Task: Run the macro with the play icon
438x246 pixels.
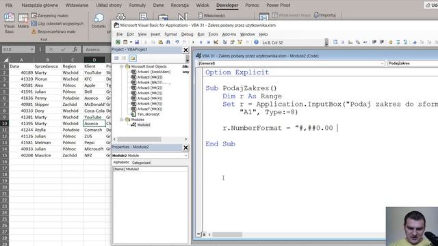Action: 193,42
